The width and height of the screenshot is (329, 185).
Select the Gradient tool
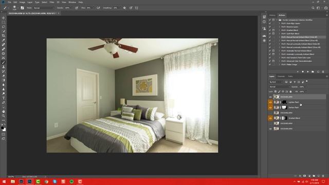coord(4,80)
